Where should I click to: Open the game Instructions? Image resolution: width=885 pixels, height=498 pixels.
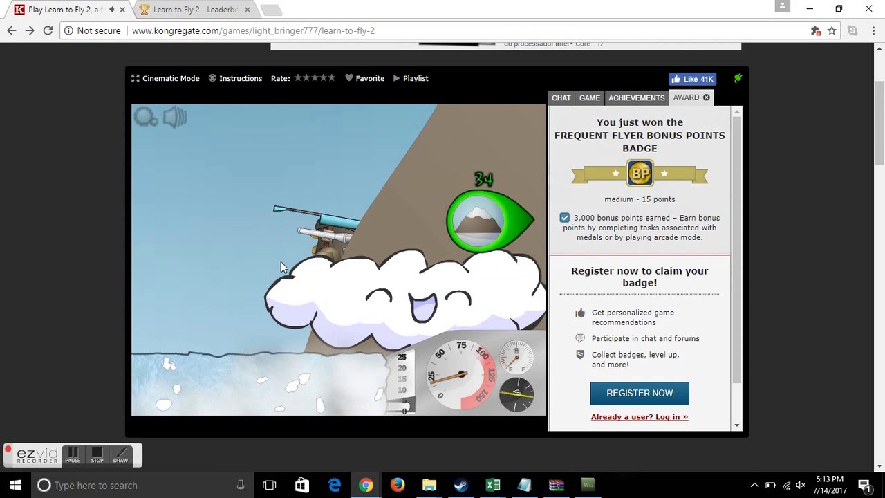[x=235, y=78]
